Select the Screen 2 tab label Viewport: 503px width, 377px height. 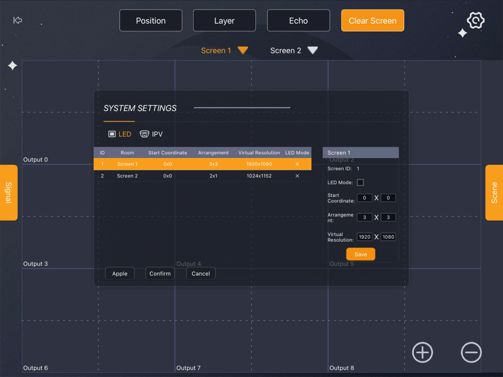click(x=285, y=50)
